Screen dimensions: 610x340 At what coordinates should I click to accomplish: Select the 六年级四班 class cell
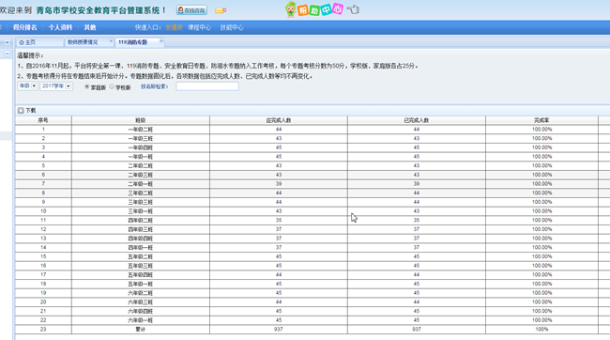pyautogui.click(x=141, y=311)
